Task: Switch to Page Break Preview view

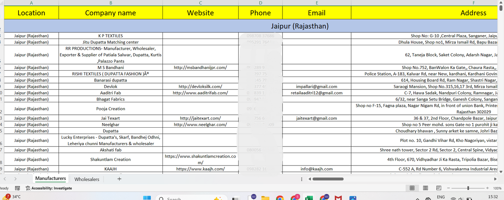Action: (x=438, y=188)
